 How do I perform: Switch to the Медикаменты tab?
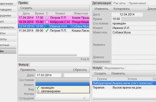(114, 68)
